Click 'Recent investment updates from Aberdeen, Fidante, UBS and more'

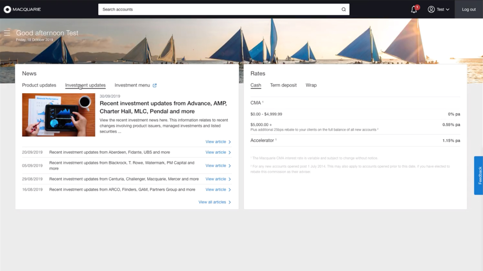click(x=110, y=152)
